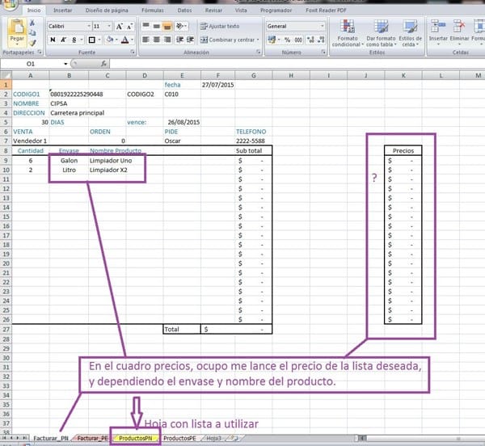The image size is (485, 446).
Task: Switch to the Datos ribbon tab
Action: [184, 11]
